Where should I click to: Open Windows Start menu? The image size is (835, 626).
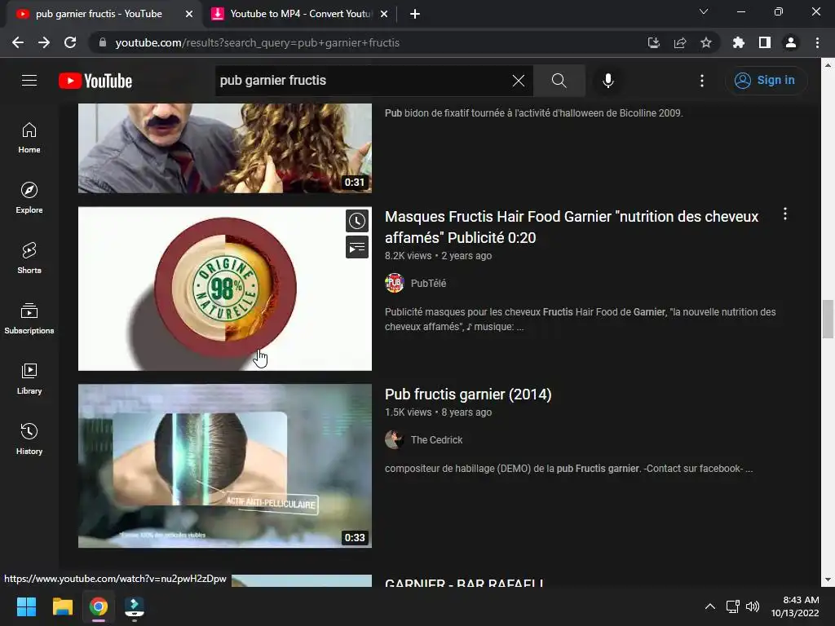pyautogui.click(x=26, y=606)
